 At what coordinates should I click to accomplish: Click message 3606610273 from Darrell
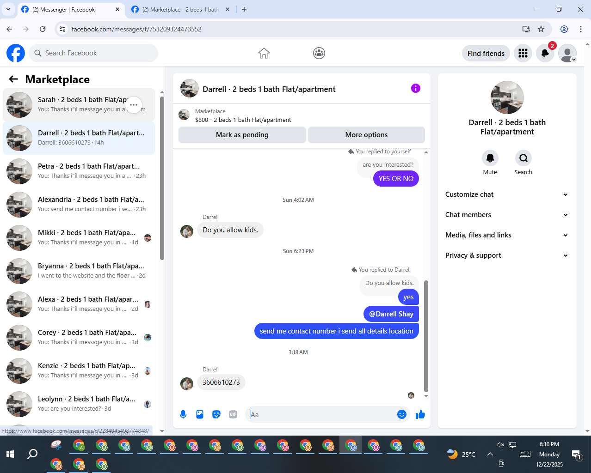click(x=221, y=382)
